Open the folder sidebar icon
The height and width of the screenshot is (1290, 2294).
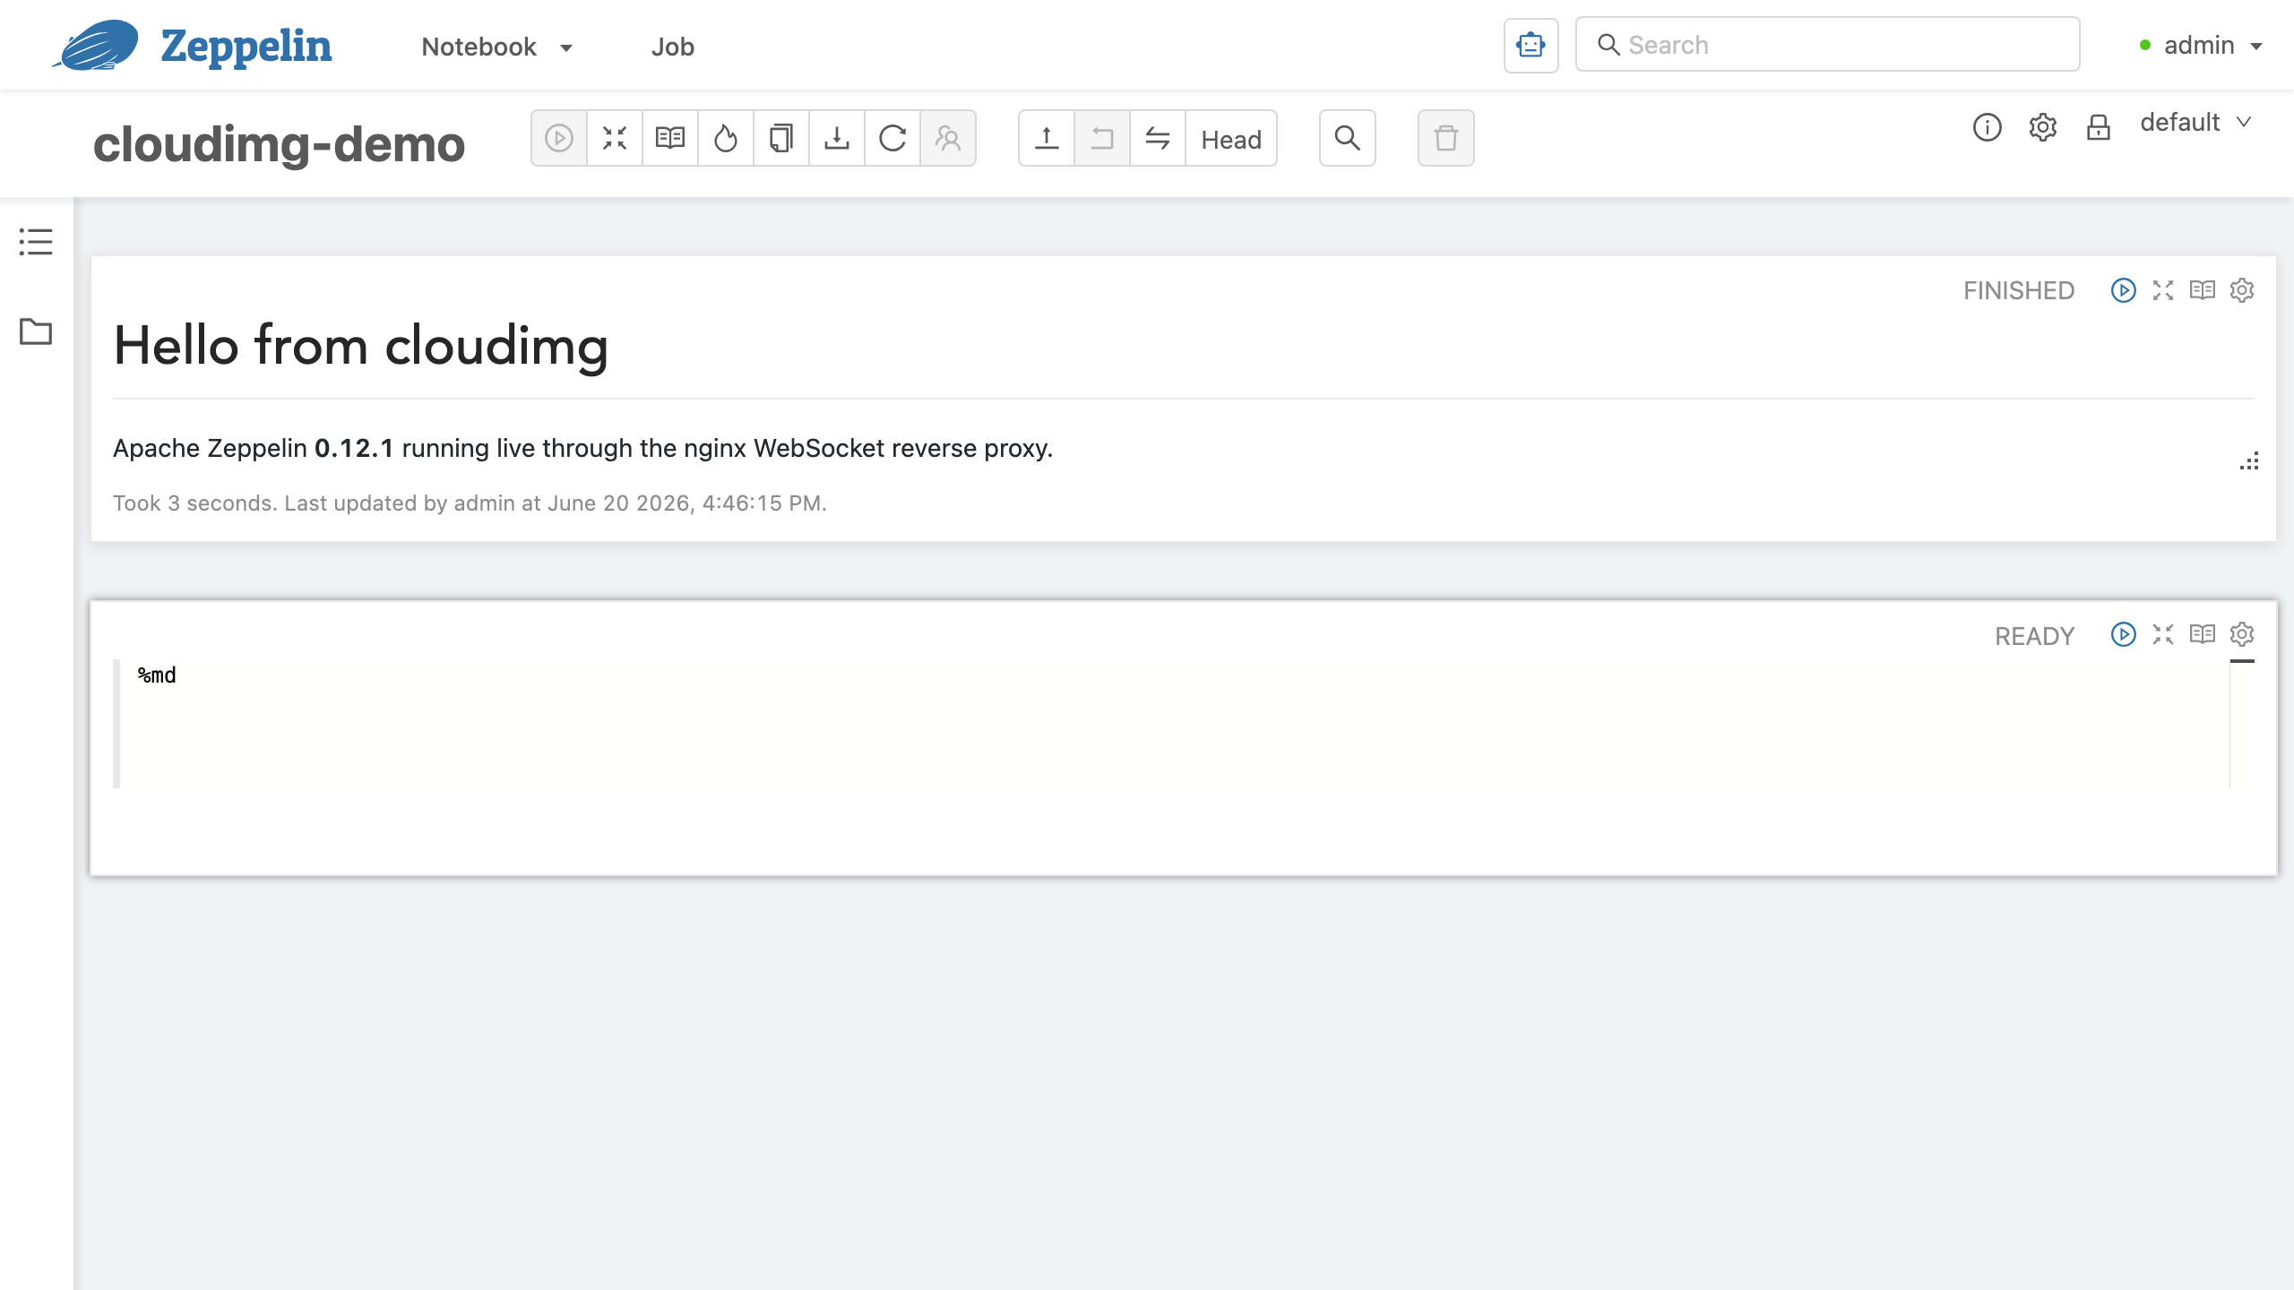[36, 331]
